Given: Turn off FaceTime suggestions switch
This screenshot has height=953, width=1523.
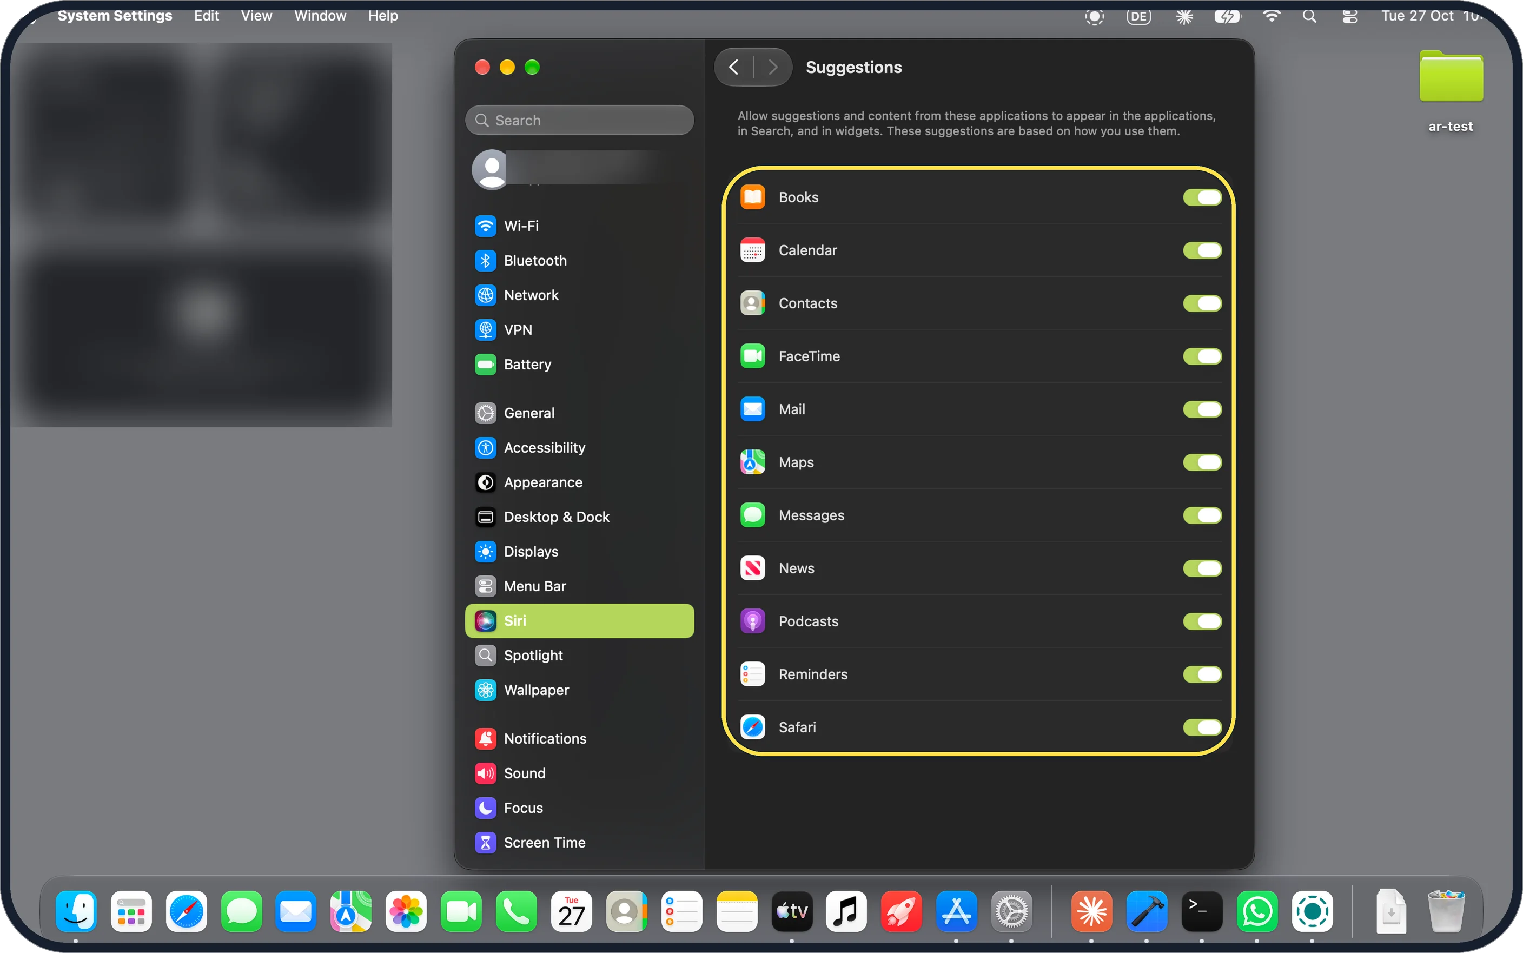Looking at the screenshot, I should point(1202,356).
